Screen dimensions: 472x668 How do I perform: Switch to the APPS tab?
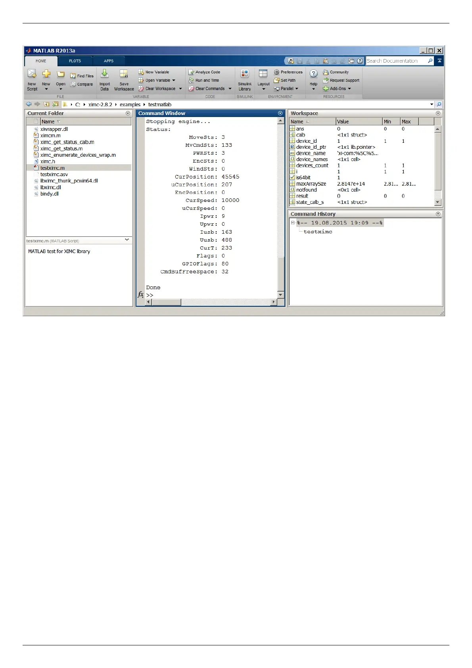(109, 61)
